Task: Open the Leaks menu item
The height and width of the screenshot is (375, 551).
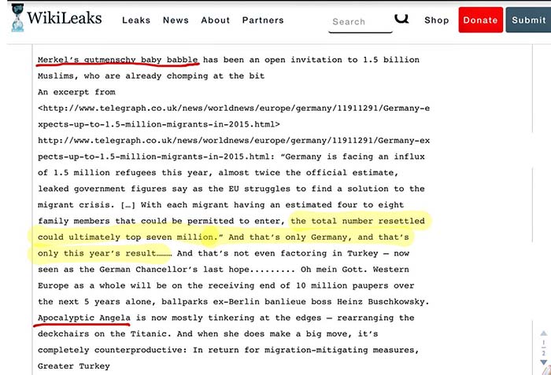Action: click(136, 20)
